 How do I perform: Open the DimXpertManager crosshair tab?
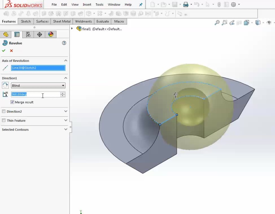pos(40,34)
